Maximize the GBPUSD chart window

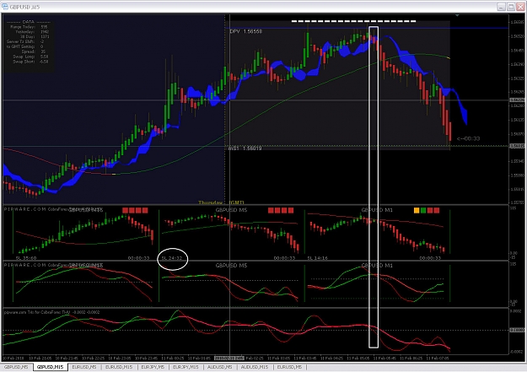511,7
